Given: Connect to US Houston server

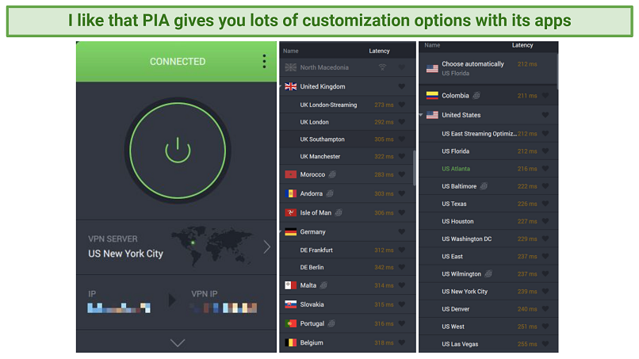Looking at the screenshot, I should click(488, 221).
